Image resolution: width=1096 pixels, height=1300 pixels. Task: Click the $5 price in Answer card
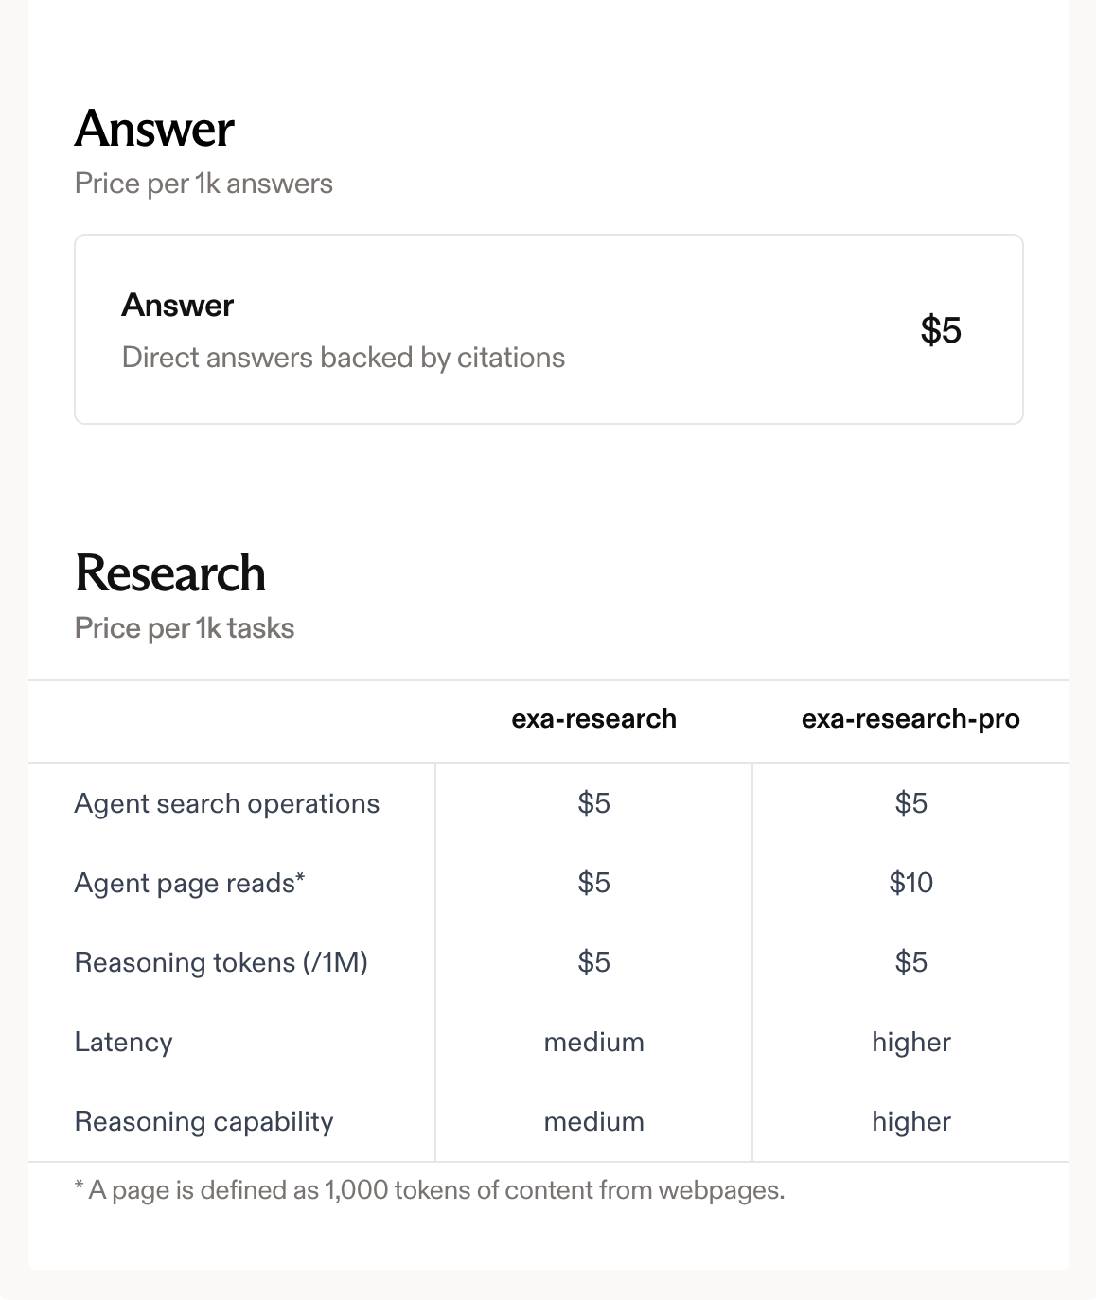pyautogui.click(x=940, y=330)
